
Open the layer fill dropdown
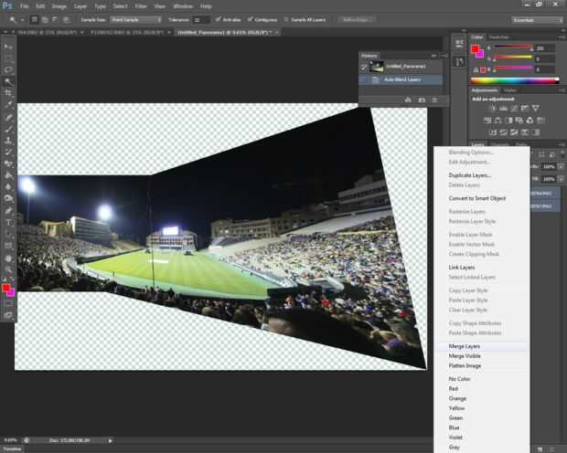pyautogui.click(x=561, y=179)
